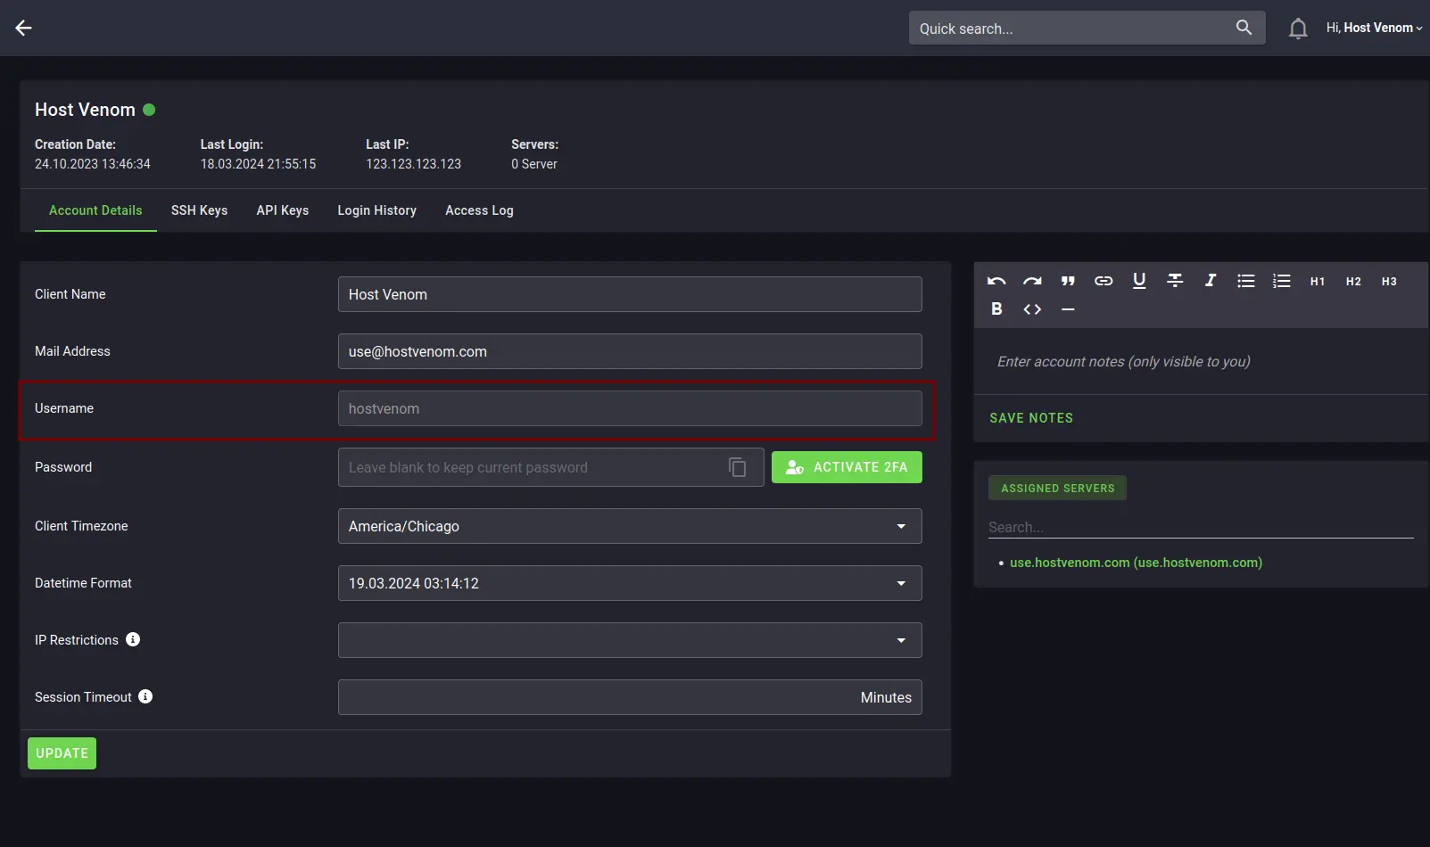Click the Activate 2FA button
The height and width of the screenshot is (847, 1430).
pos(846,466)
